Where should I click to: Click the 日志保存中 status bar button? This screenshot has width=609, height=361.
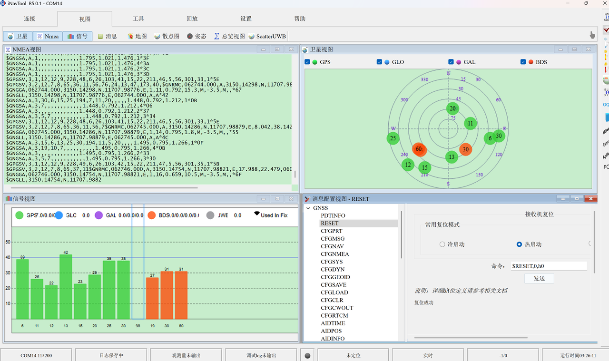111,355
